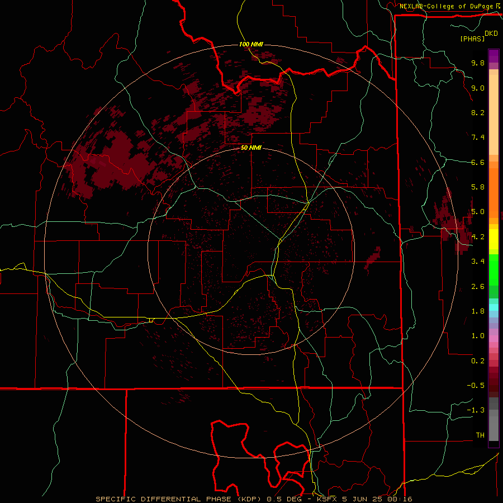The width and height of the screenshot is (503, 503).
Task: Pick the bright green band of the color bar
Action: (493, 269)
